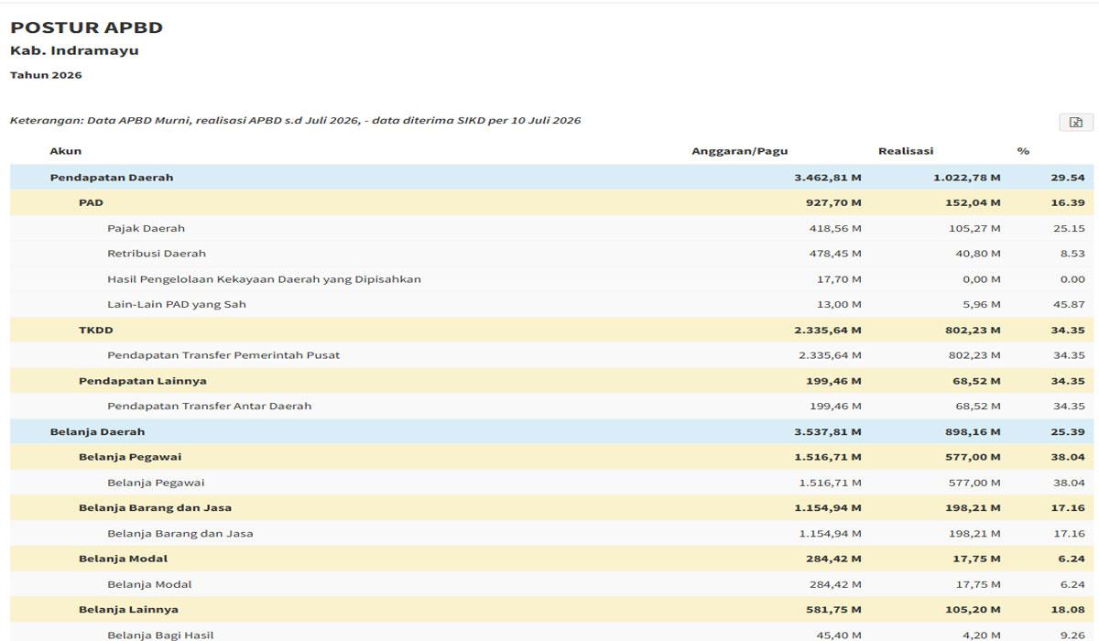Toggle the Pendapatan Lainnya group
Screen dimensions: 1099x641
pos(552,381)
